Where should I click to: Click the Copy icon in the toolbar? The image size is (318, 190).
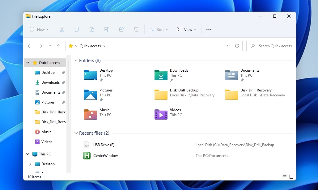point(77,29)
